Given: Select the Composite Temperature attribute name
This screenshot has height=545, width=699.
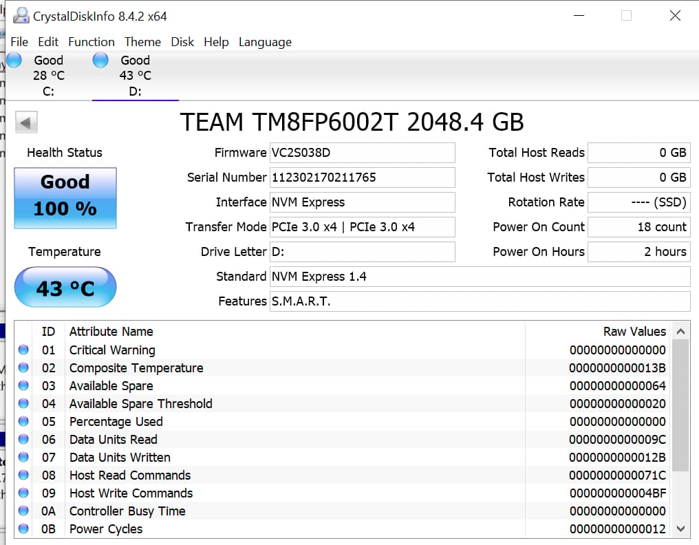Looking at the screenshot, I should tap(136, 368).
